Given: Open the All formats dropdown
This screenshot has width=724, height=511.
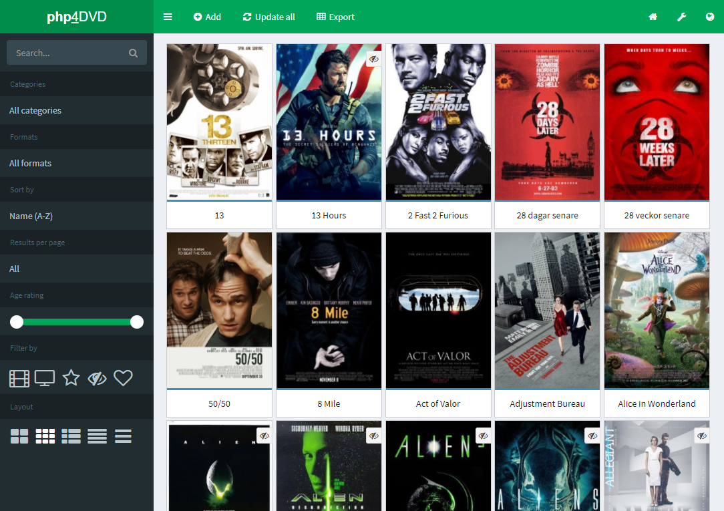Looking at the screenshot, I should pos(77,163).
